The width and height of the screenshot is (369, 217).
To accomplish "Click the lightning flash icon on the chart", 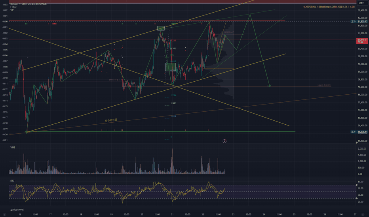I will [224, 141].
